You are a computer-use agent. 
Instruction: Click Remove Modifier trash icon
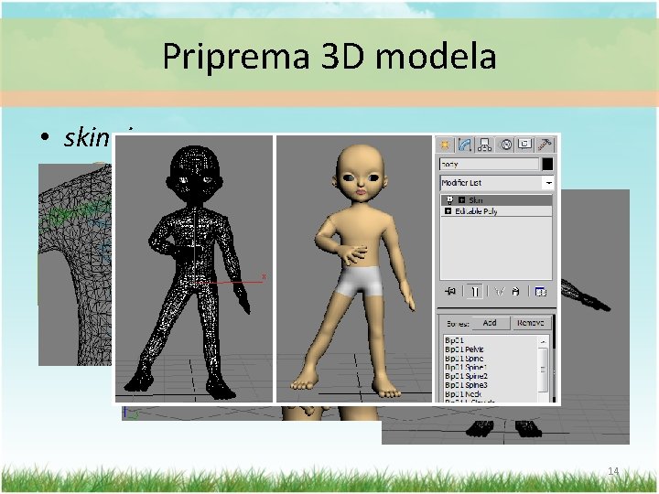(x=515, y=291)
